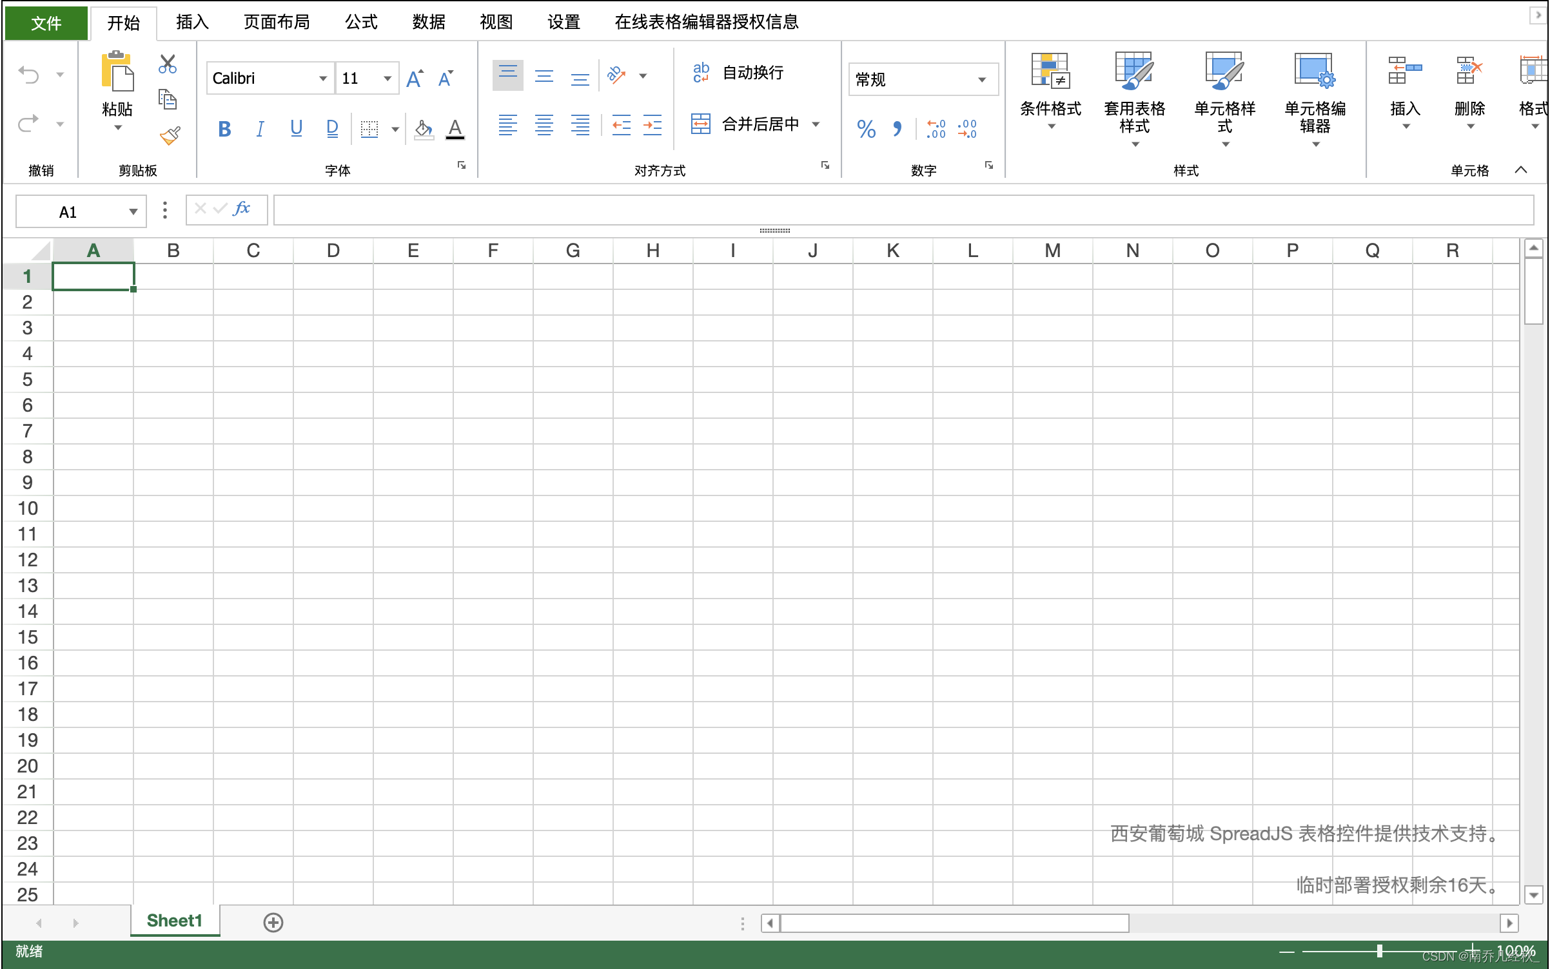The width and height of the screenshot is (1550, 969).
Task: Click the increase decimal places icon
Action: (935, 129)
